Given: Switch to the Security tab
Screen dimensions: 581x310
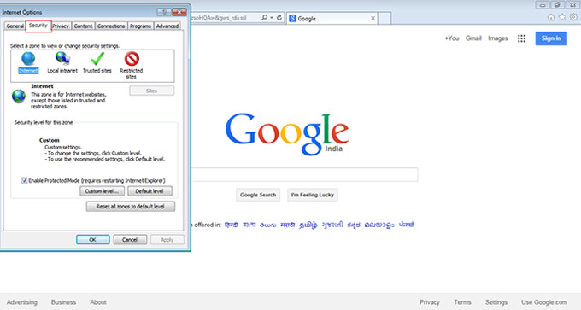Looking at the screenshot, I should tap(38, 26).
